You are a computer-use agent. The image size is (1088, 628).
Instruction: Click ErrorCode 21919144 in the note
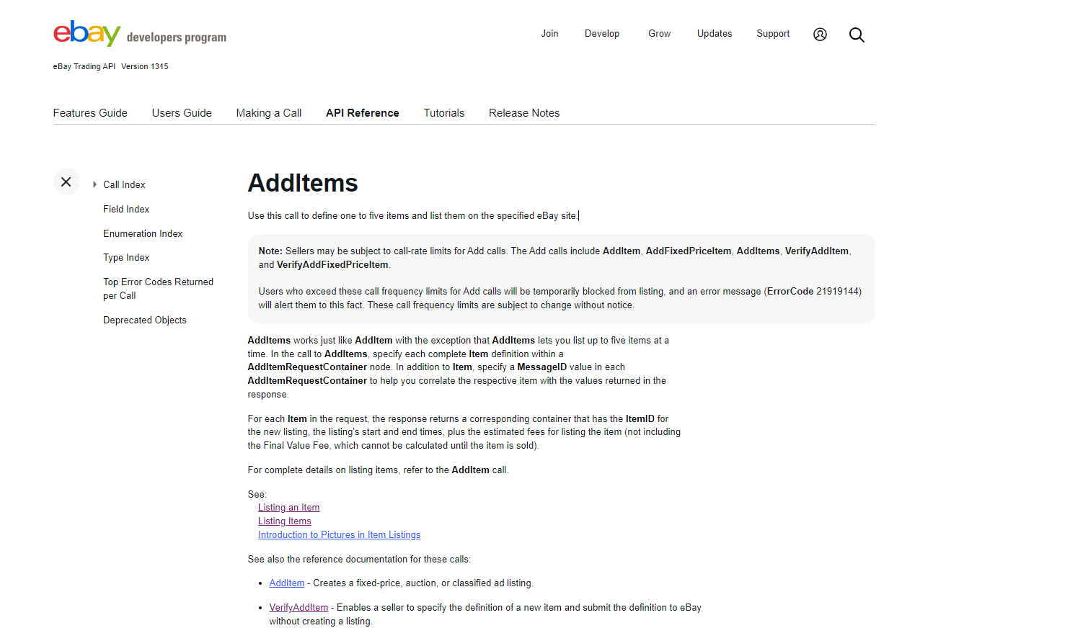[813, 291]
